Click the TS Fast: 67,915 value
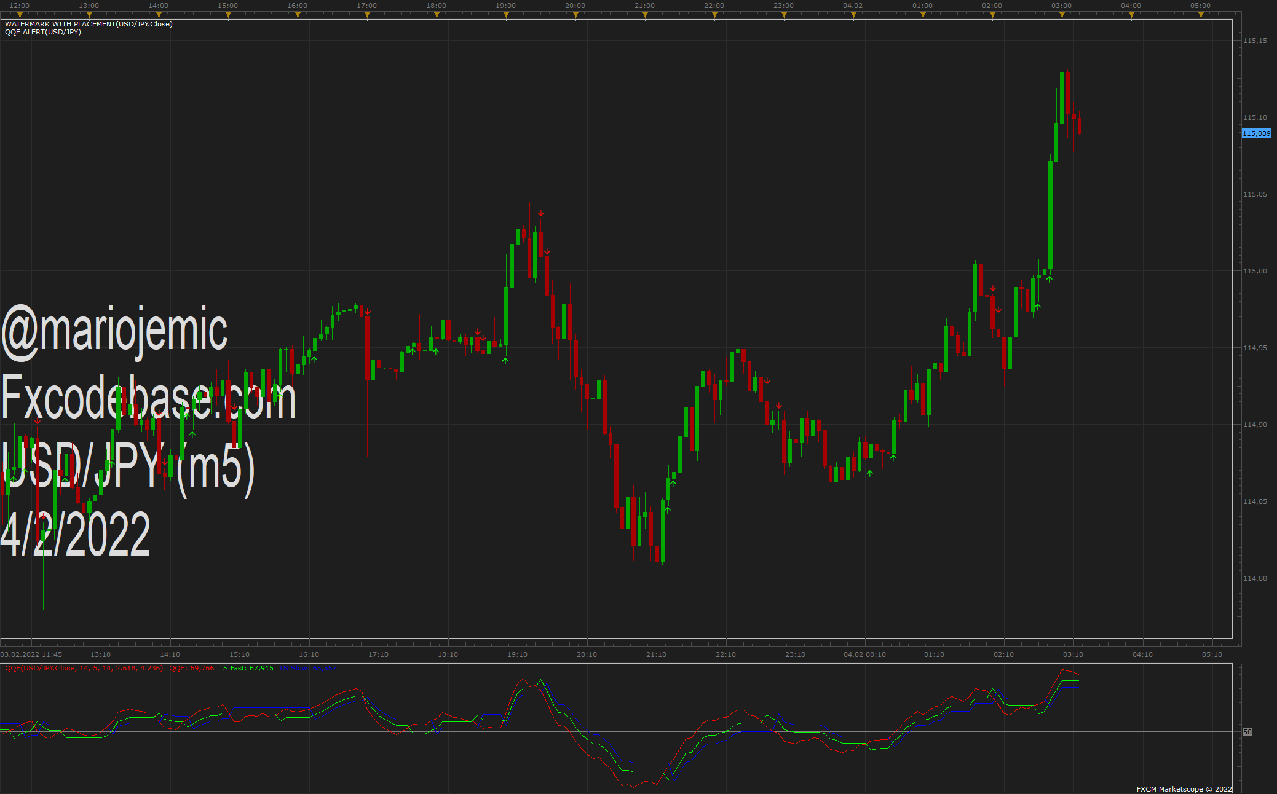The image size is (1277, 794). point(246,668)
